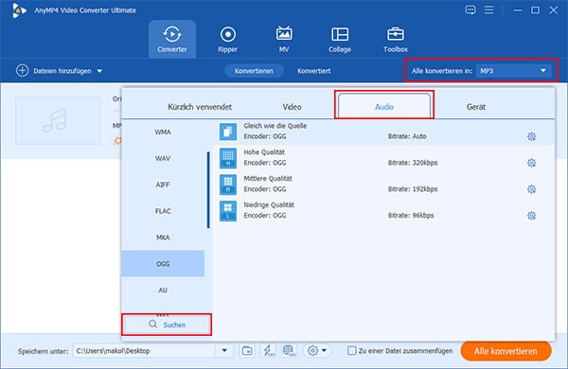Click the feedback chat icon in title bar
568x369 pixels.
point(470,10)
